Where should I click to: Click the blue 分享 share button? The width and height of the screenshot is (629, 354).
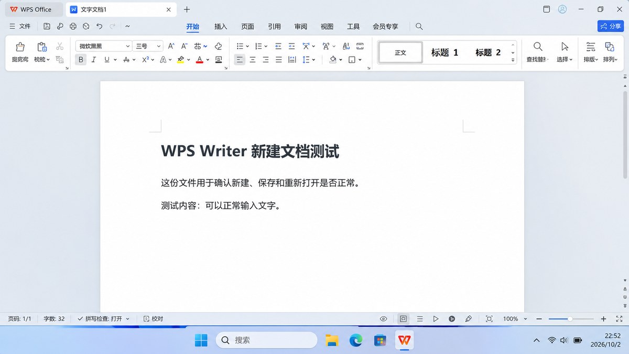pos(611,26)
